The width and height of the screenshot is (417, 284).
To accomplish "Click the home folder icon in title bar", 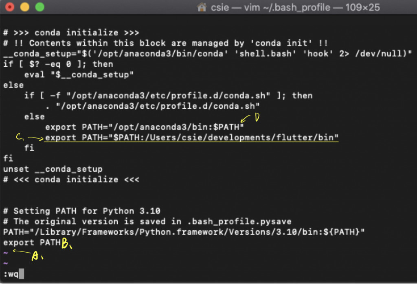I will point(202,7).
